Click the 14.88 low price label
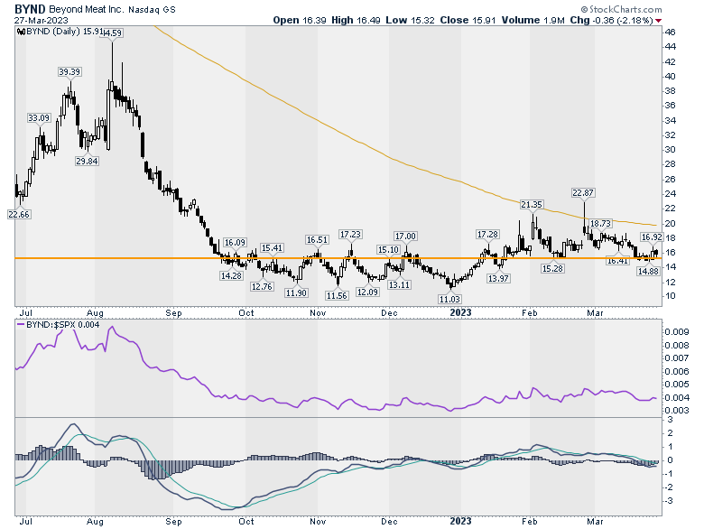 tap(648, 271)
